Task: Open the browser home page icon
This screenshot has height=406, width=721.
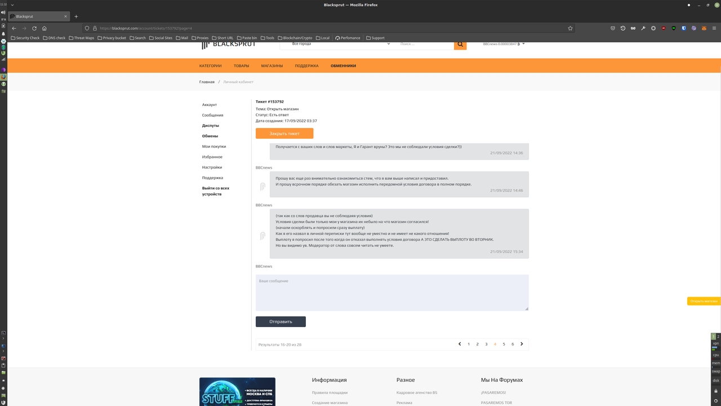Action: coord(44,28)
